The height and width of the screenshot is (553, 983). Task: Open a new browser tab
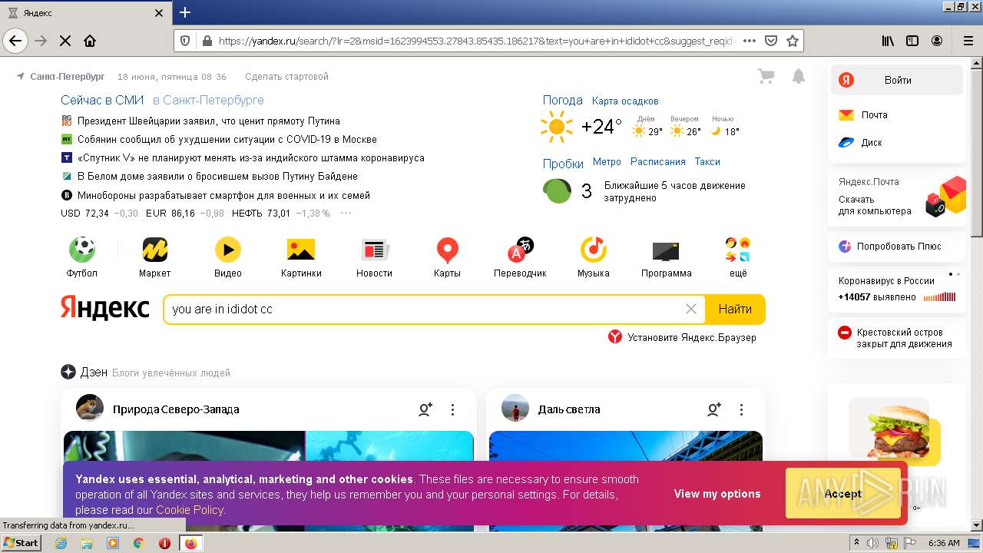tap(185, 12)
